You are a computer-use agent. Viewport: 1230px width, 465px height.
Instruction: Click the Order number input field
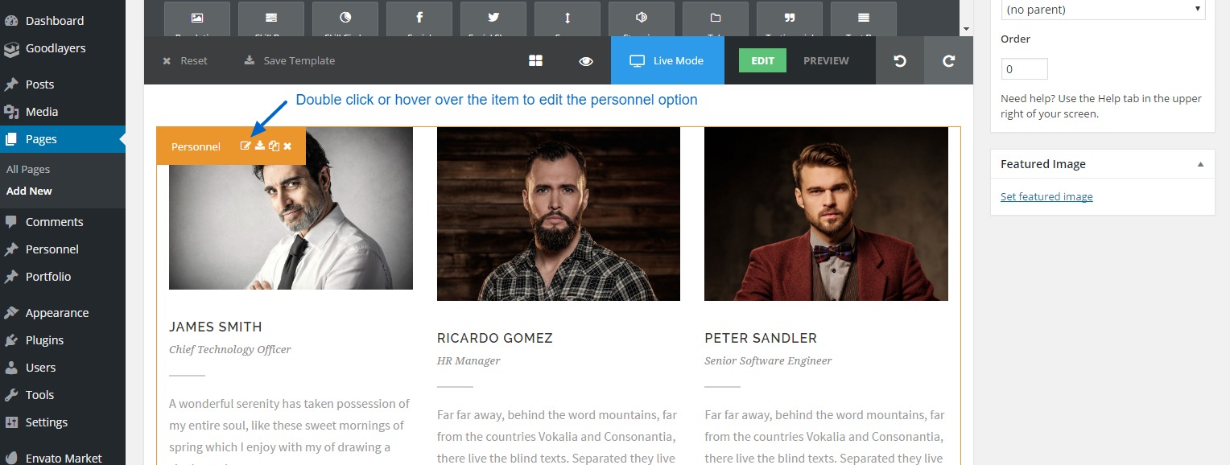pyautogui.click(x=1024, y=69)
